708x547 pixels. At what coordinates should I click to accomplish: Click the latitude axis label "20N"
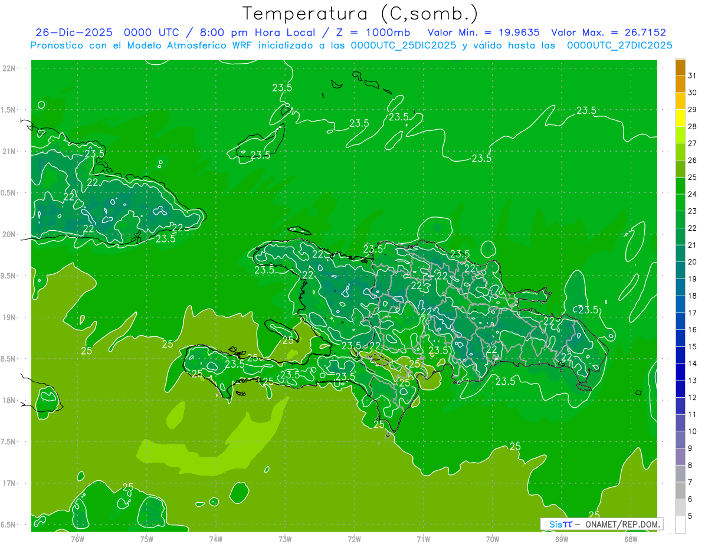pyautogui.click(x=9, y=234)
